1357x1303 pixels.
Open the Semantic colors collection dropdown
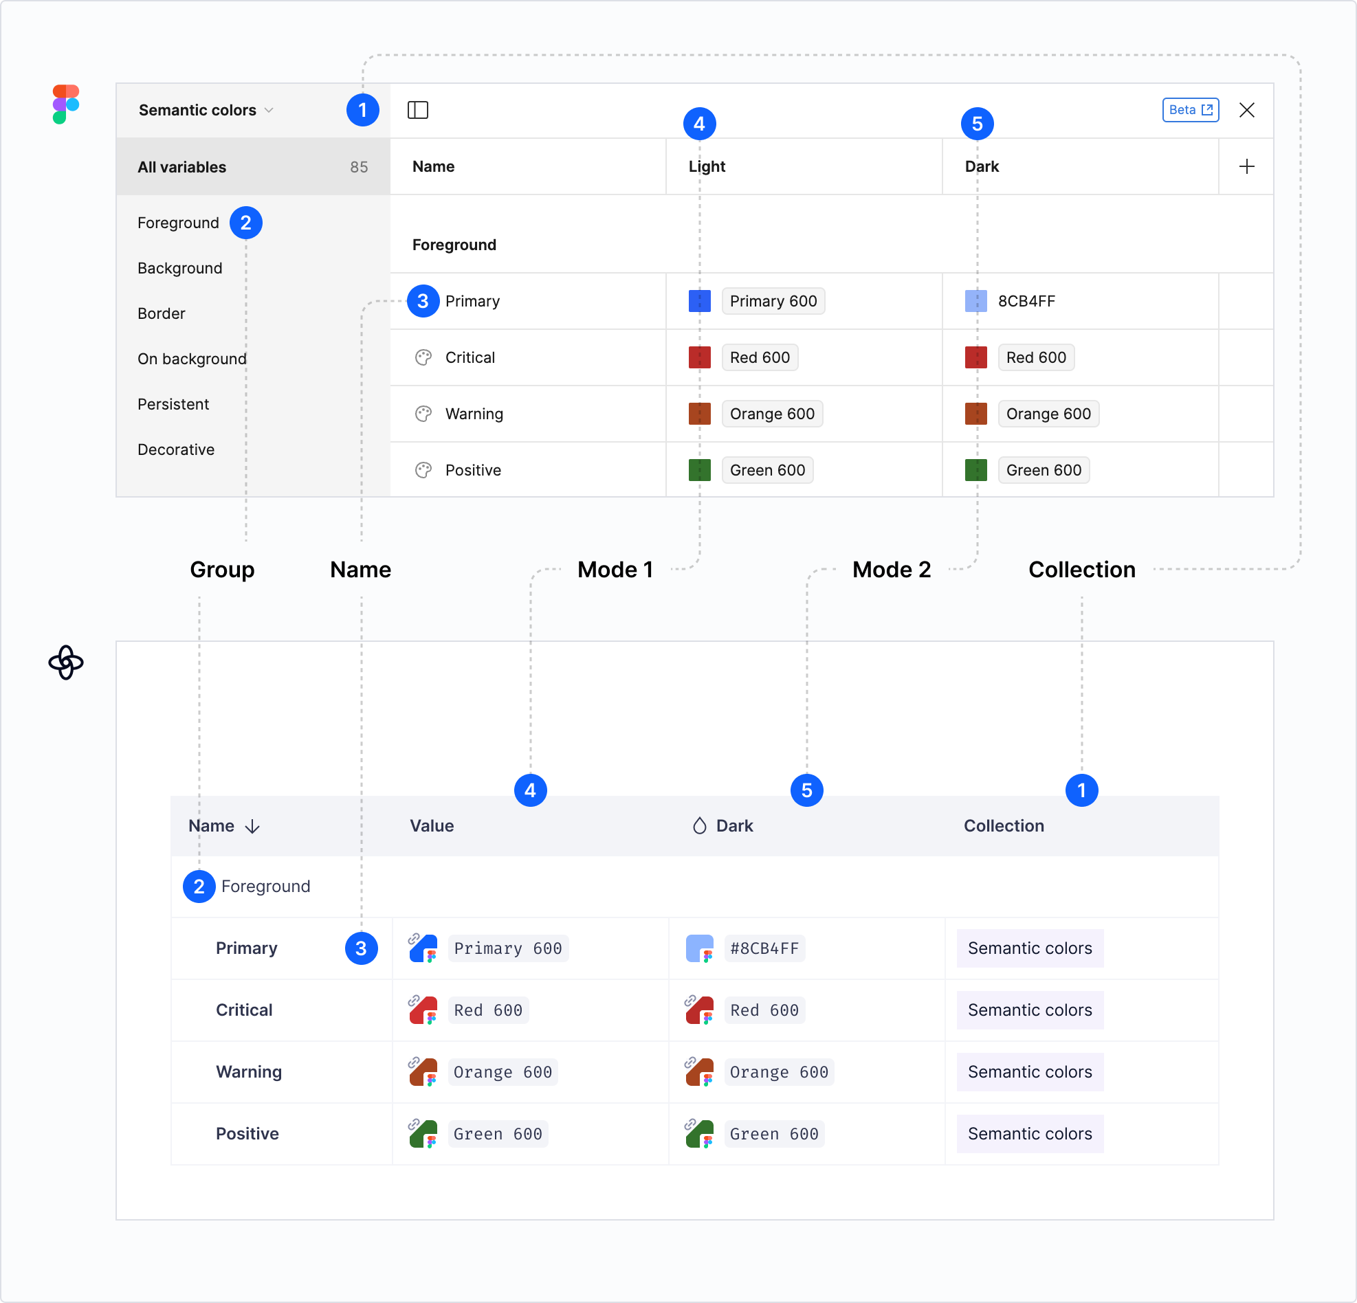click(206, 110)
